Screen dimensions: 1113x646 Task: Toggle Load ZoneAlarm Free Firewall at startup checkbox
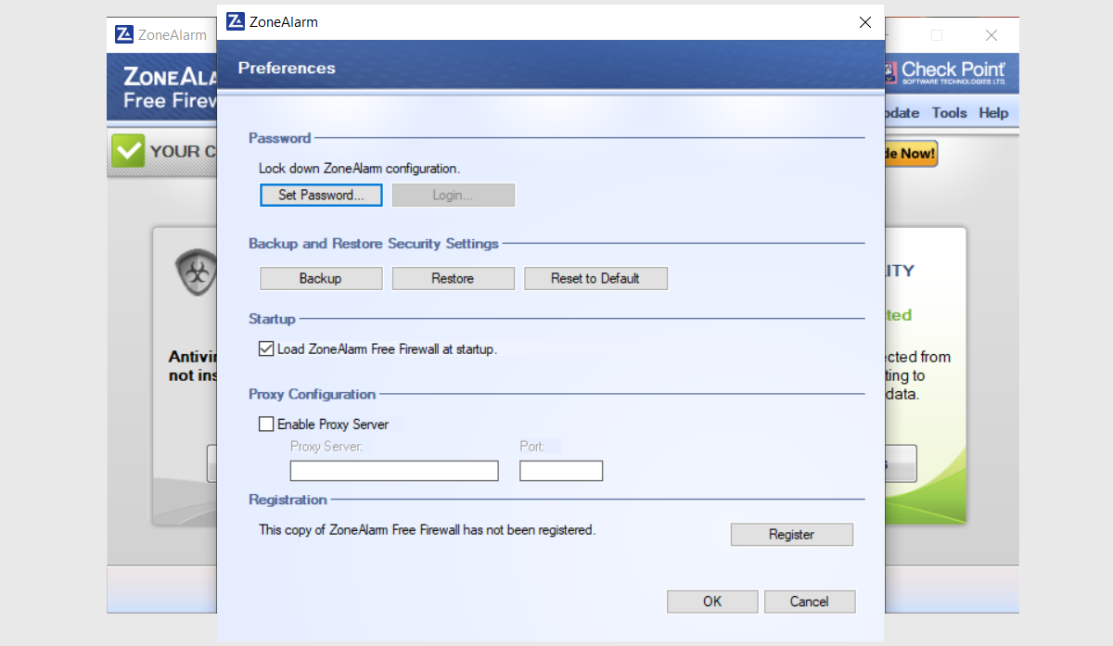click(266, 349)
